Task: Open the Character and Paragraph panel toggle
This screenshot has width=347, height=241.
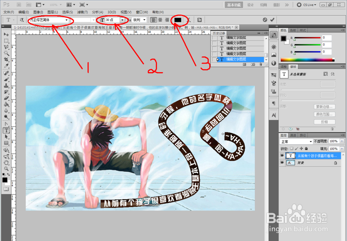Action: click(x=200, y=20)
